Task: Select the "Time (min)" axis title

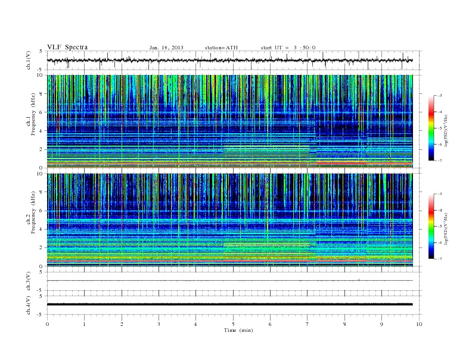Action: point(238,330)
